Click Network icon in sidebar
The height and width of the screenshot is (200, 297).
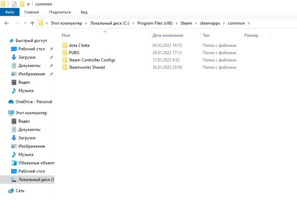tap(11, 191)
